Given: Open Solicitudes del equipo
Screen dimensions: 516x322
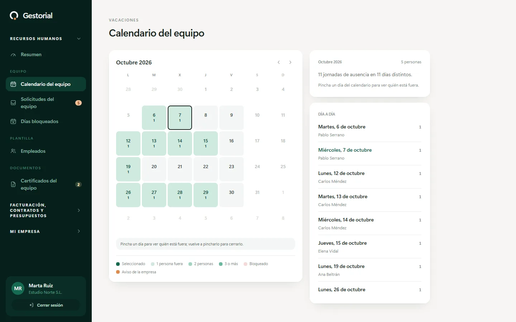Looking at the screenshot, I should coord(46,103).
